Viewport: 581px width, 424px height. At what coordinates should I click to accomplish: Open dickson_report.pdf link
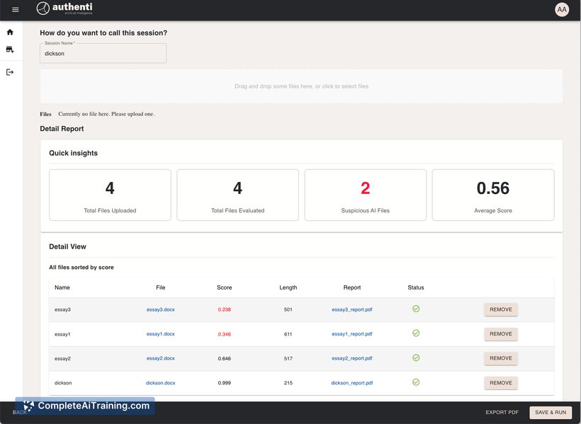[x=352, y=383]
